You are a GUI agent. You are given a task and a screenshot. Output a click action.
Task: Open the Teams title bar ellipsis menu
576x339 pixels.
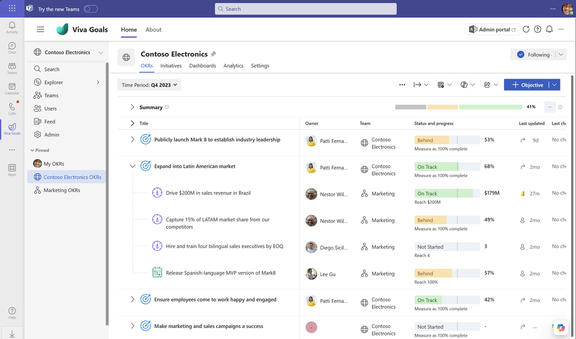pyautogui.click(x=553, y=9)
